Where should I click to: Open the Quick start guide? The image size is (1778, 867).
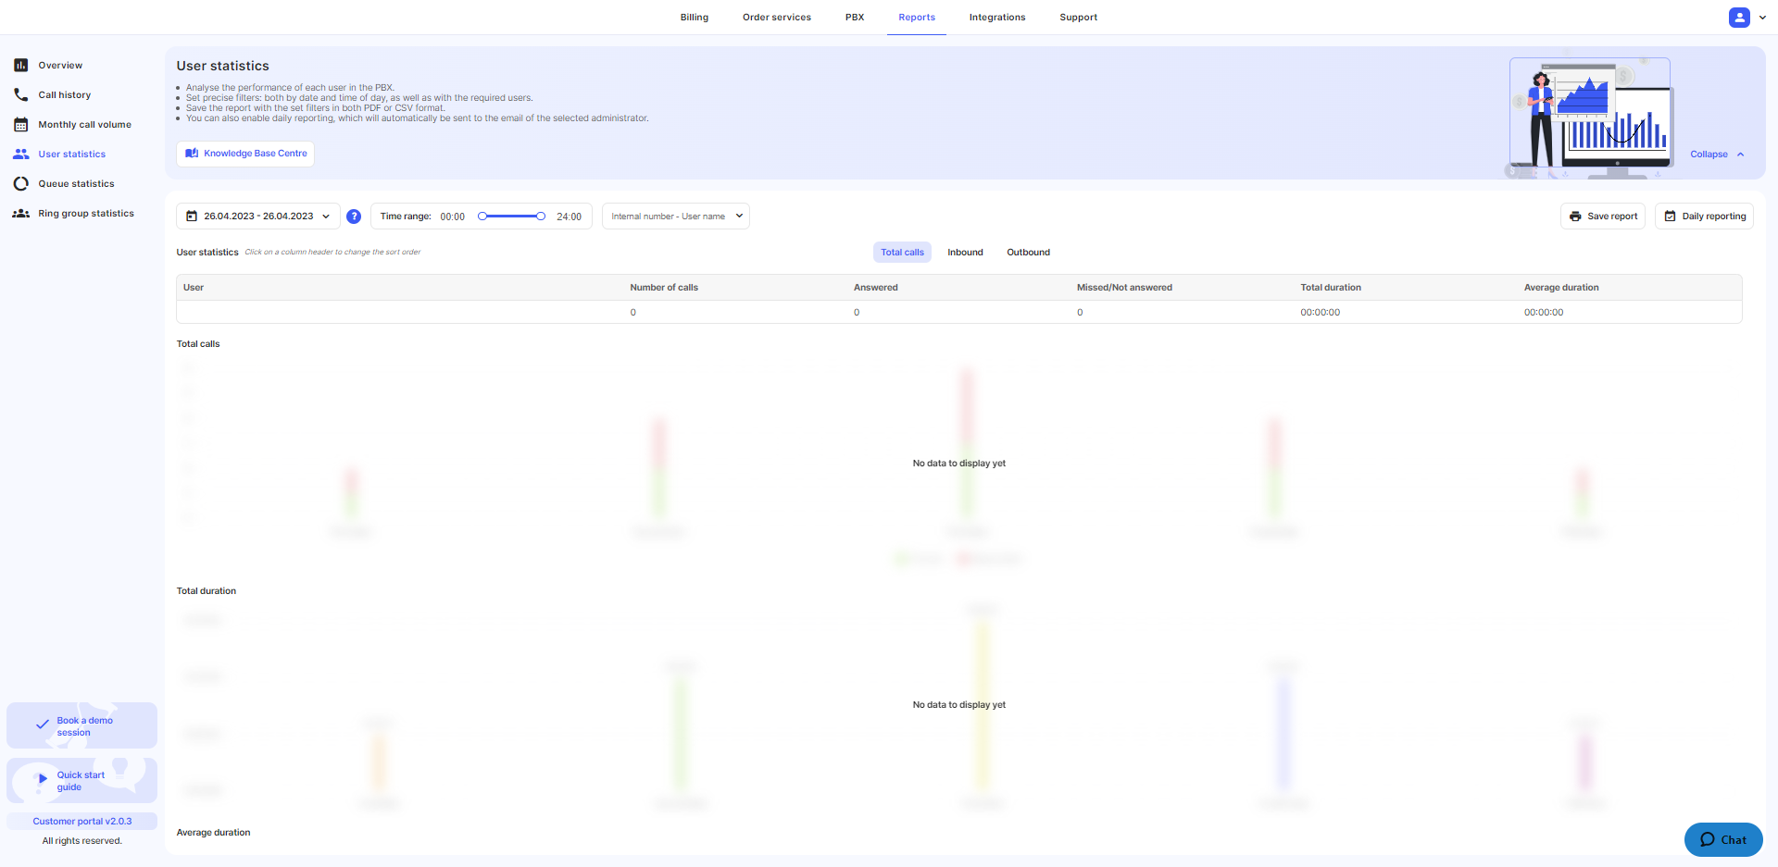[x=81, y=781]
